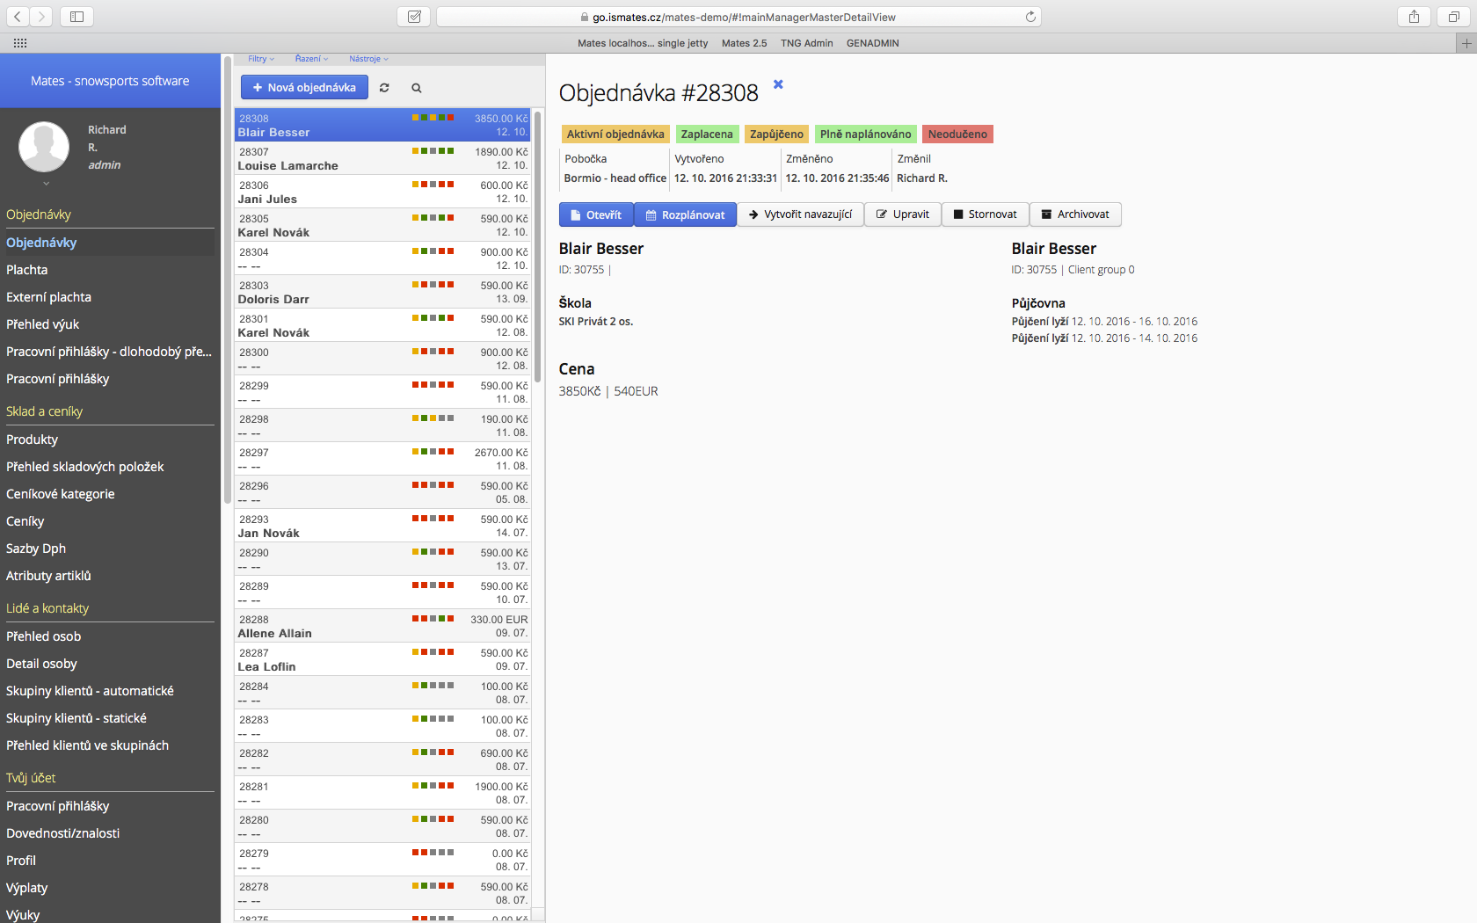Open Ceníkové kategorie sidebar item
This screenshot has height=923, width=1477.
tap(61, 494)
